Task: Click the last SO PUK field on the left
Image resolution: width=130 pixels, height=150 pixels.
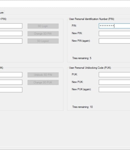Action: (11, 90)
